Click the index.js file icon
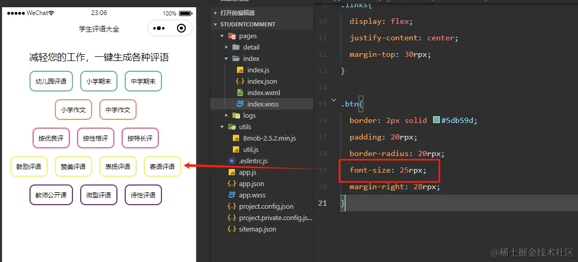The height and width of the screenshot is (262, 578). tap(240, 70)
